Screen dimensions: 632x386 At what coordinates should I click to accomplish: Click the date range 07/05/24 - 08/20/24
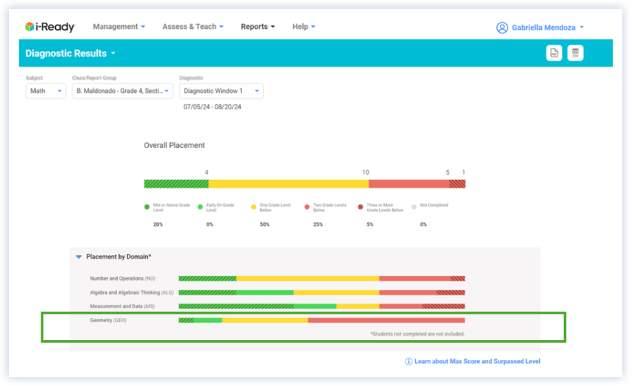click(213, 107)
